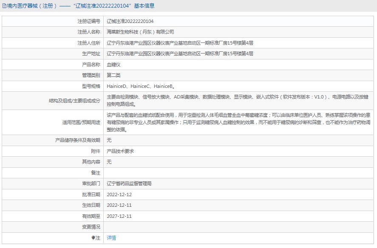Click the 生产地址 address value
The image size is (377, 248).
(x=180, y=54)
